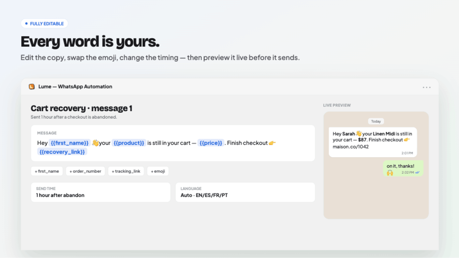Select the {{recovery_link}} token in the message
This screenshot has width=459, height=258.
tap(62, 152)
